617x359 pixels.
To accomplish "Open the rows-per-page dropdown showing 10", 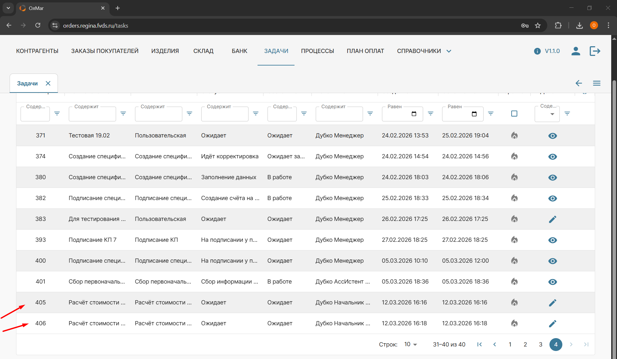I will pyautogui.click(x=411, y=345).
